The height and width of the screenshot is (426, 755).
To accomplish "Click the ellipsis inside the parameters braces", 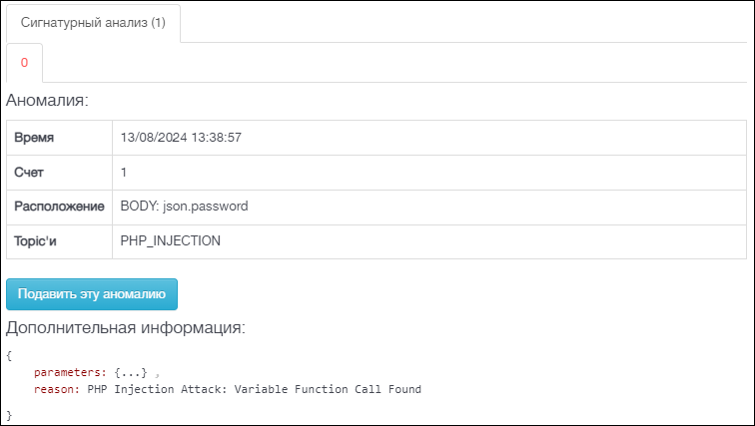I will [x=131, y=373].
